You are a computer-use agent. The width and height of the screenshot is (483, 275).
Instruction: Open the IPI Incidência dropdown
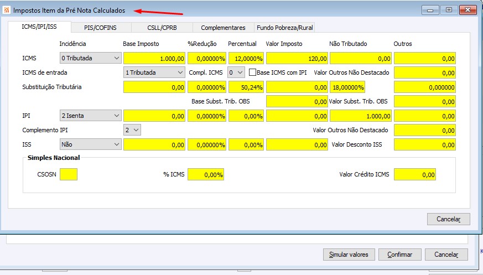pyautogui.click(x=91, y=116)
